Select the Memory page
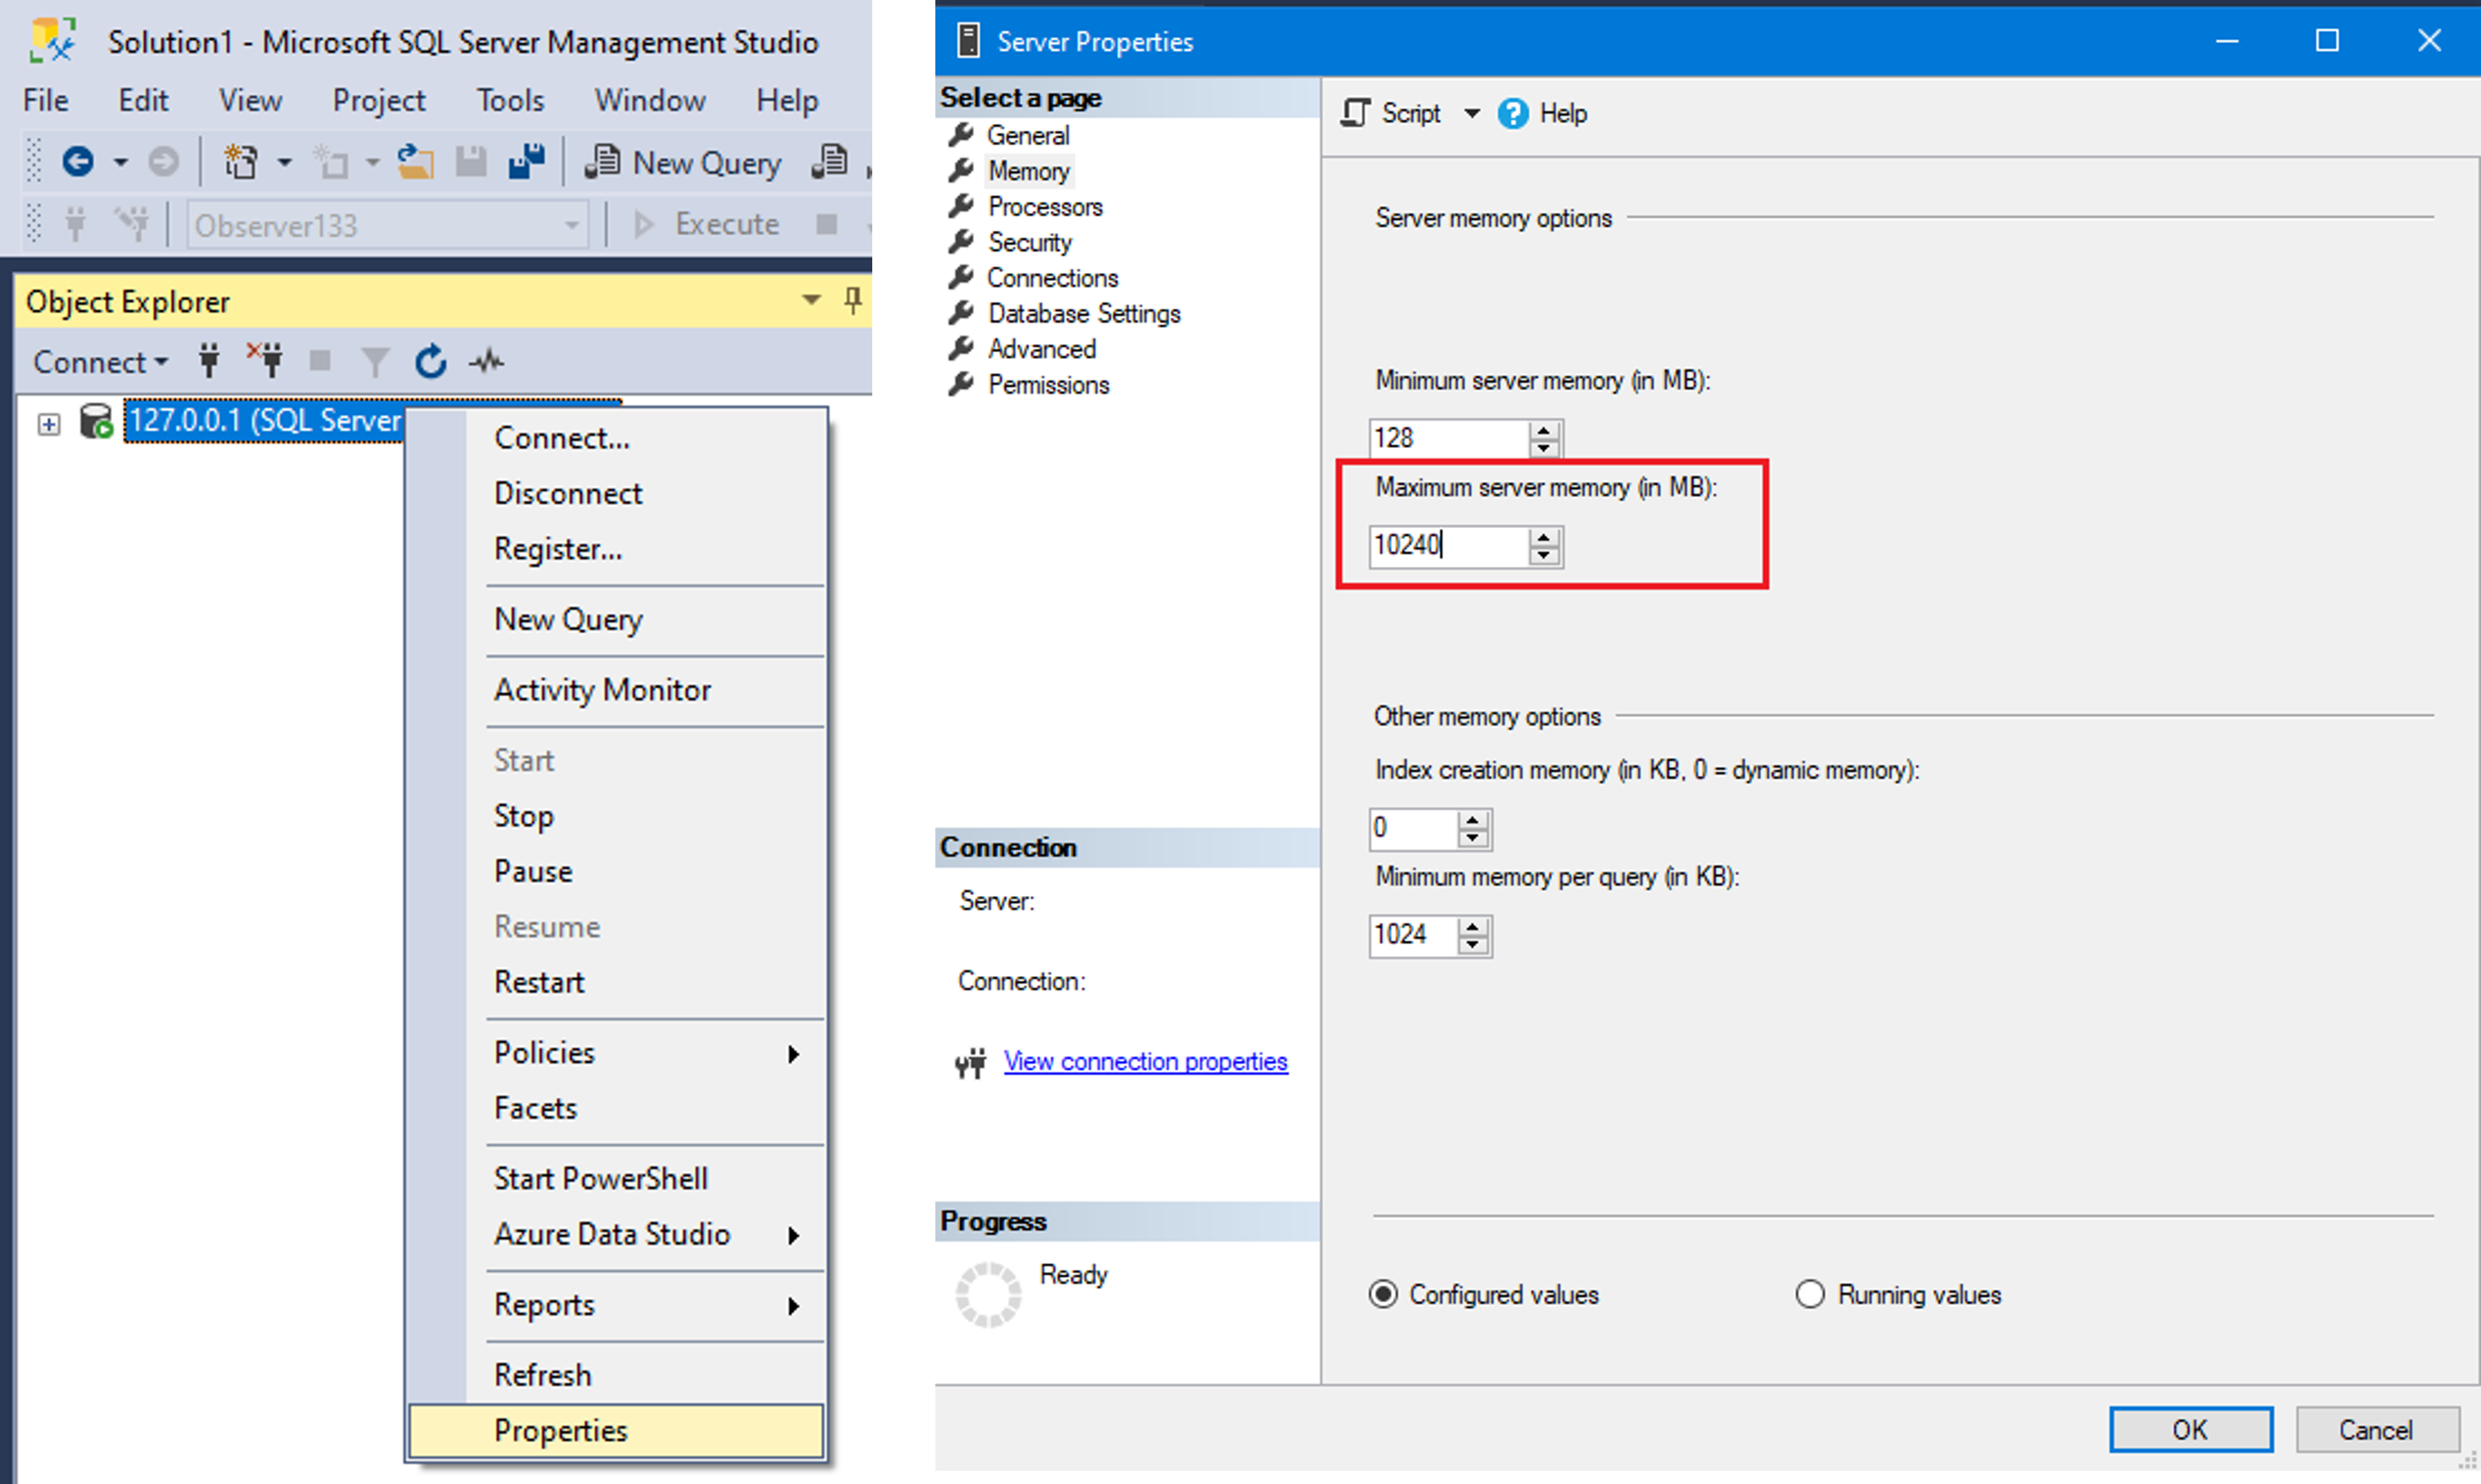This screenshot has width=2481, height=1484. [x=1029, y=171]
